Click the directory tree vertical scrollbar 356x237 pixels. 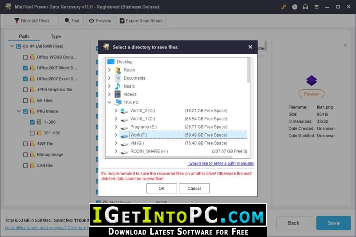click(x=248, y=70)
